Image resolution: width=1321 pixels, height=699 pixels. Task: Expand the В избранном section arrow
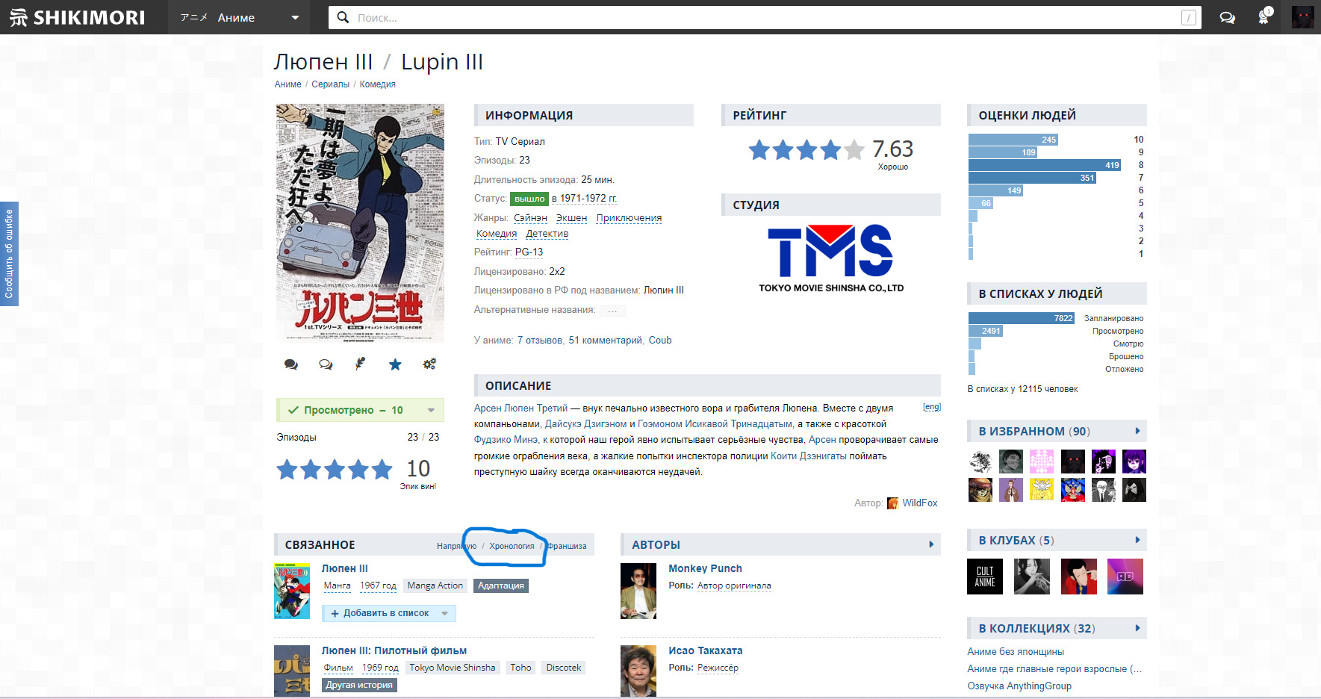1137,431
